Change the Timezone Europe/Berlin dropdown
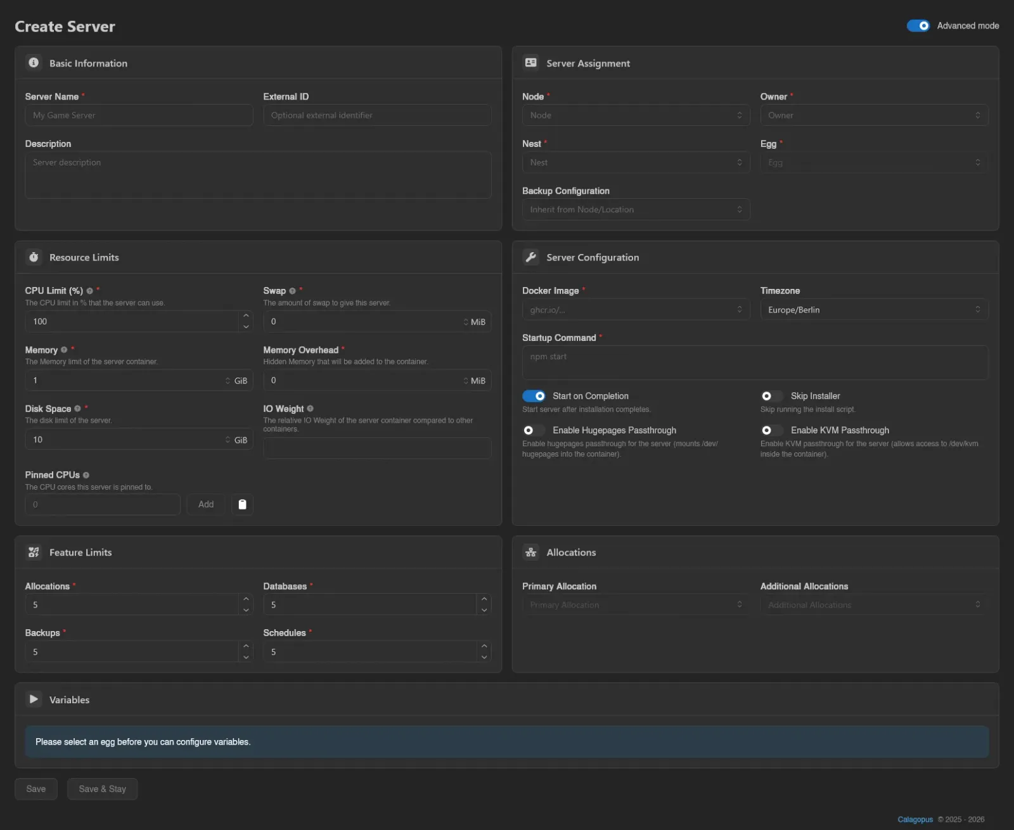 pos(874,310)
